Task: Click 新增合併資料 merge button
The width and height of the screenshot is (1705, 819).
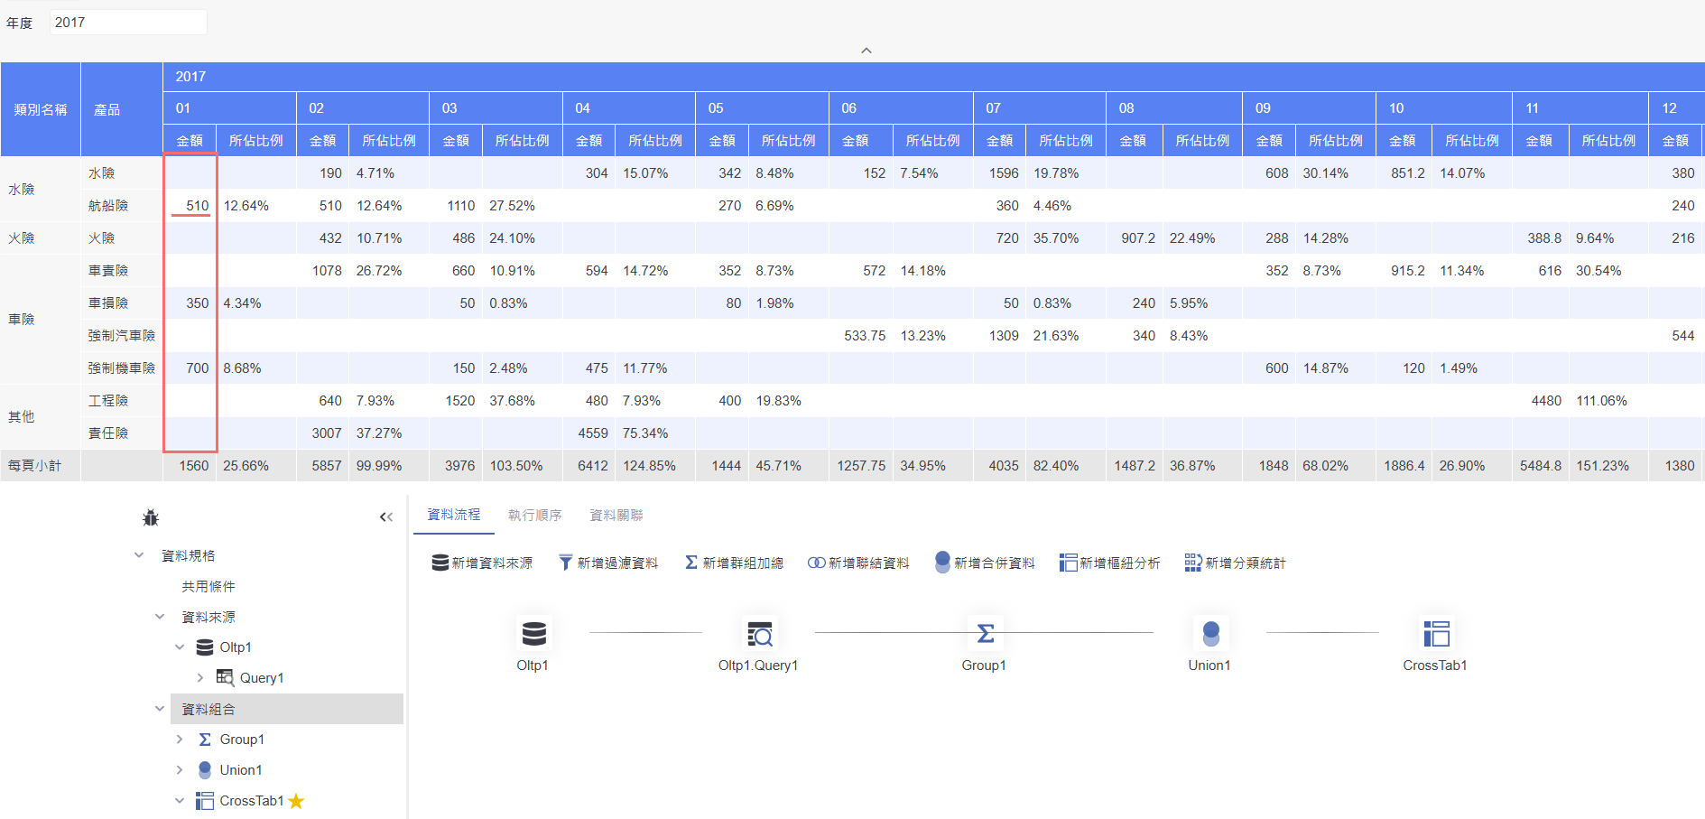Action: (985, 563)
